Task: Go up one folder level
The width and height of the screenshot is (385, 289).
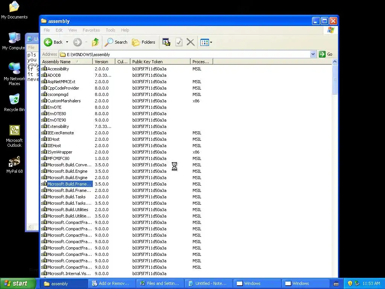Action: tap(95, 42)
